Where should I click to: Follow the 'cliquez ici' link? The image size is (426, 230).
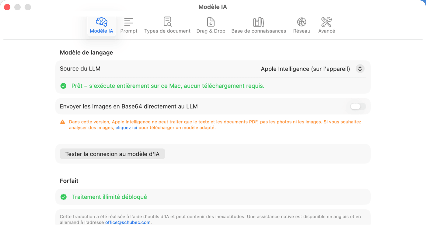[126, 128]
